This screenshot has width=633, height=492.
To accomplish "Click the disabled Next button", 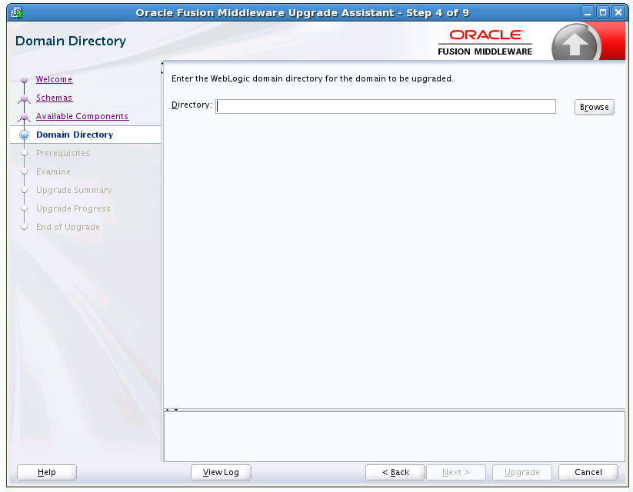I will pyautogui.click(x=456, y=472).
